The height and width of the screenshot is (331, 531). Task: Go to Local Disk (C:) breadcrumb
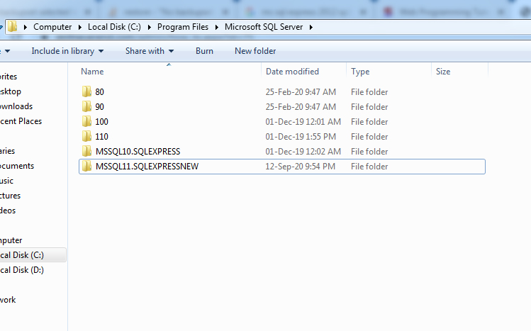click(114, 27)
